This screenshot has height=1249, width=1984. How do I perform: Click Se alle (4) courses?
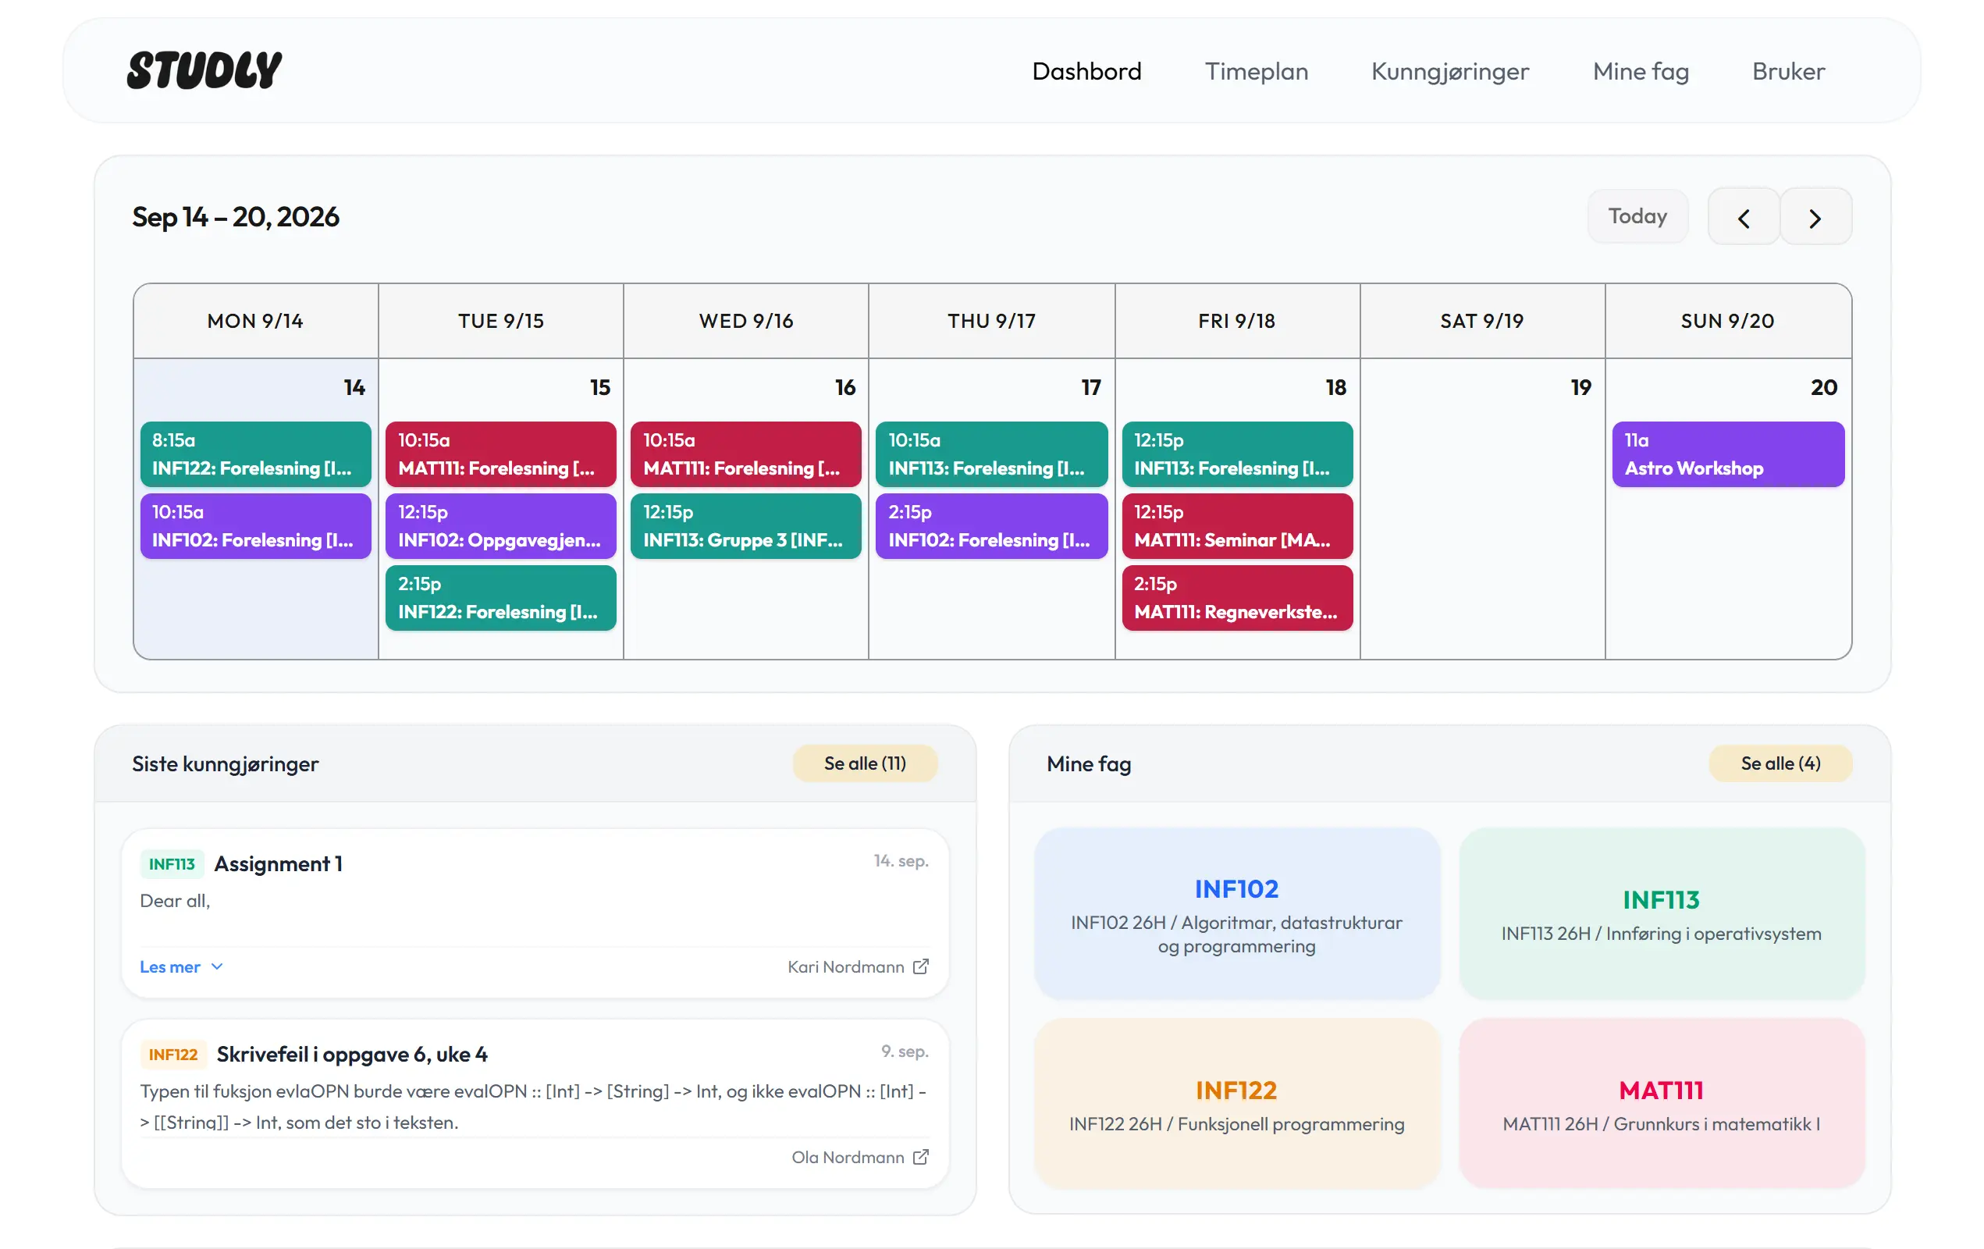pyautogui.click(x=1780, y=763)
